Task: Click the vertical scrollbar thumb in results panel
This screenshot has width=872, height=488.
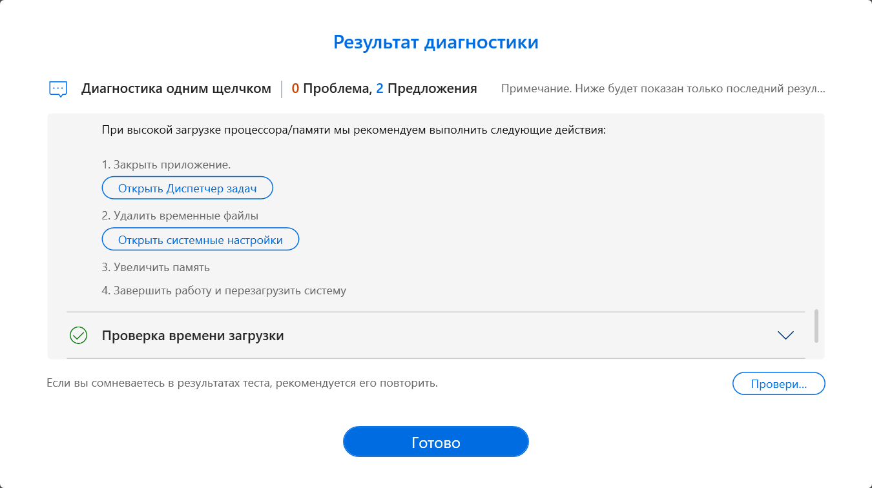Action: point(816,326)
